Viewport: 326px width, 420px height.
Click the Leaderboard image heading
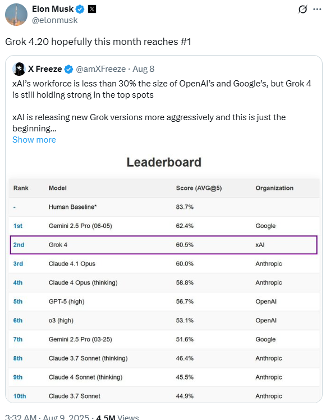(164, 162)
